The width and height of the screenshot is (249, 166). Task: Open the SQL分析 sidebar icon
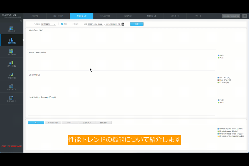tap(11, 29)
